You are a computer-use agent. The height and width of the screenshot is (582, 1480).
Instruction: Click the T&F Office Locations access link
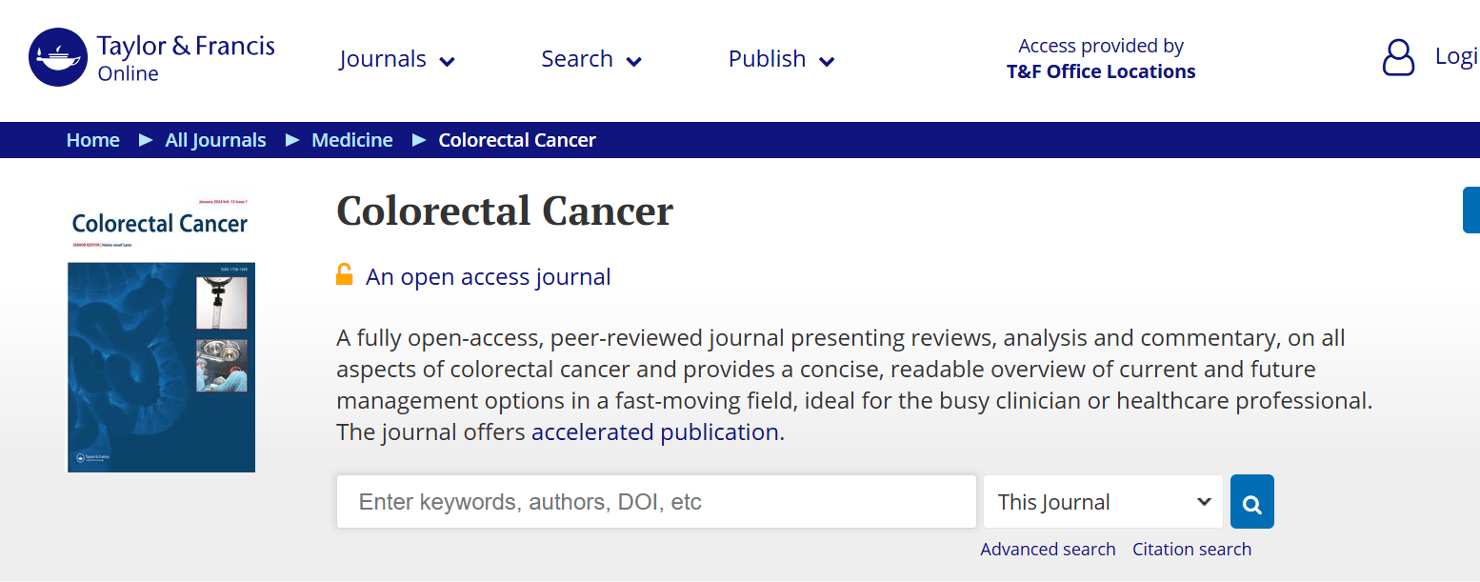point(1101,71)
